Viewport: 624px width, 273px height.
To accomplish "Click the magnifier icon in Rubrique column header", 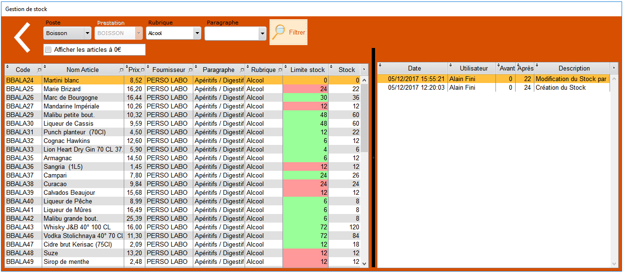I will pyautogui.click(x=280, y=70).
